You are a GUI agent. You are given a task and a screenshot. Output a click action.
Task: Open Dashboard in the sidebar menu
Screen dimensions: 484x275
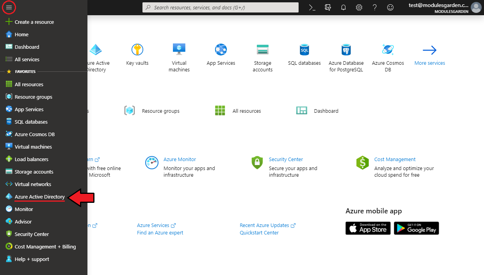[27, 47]
